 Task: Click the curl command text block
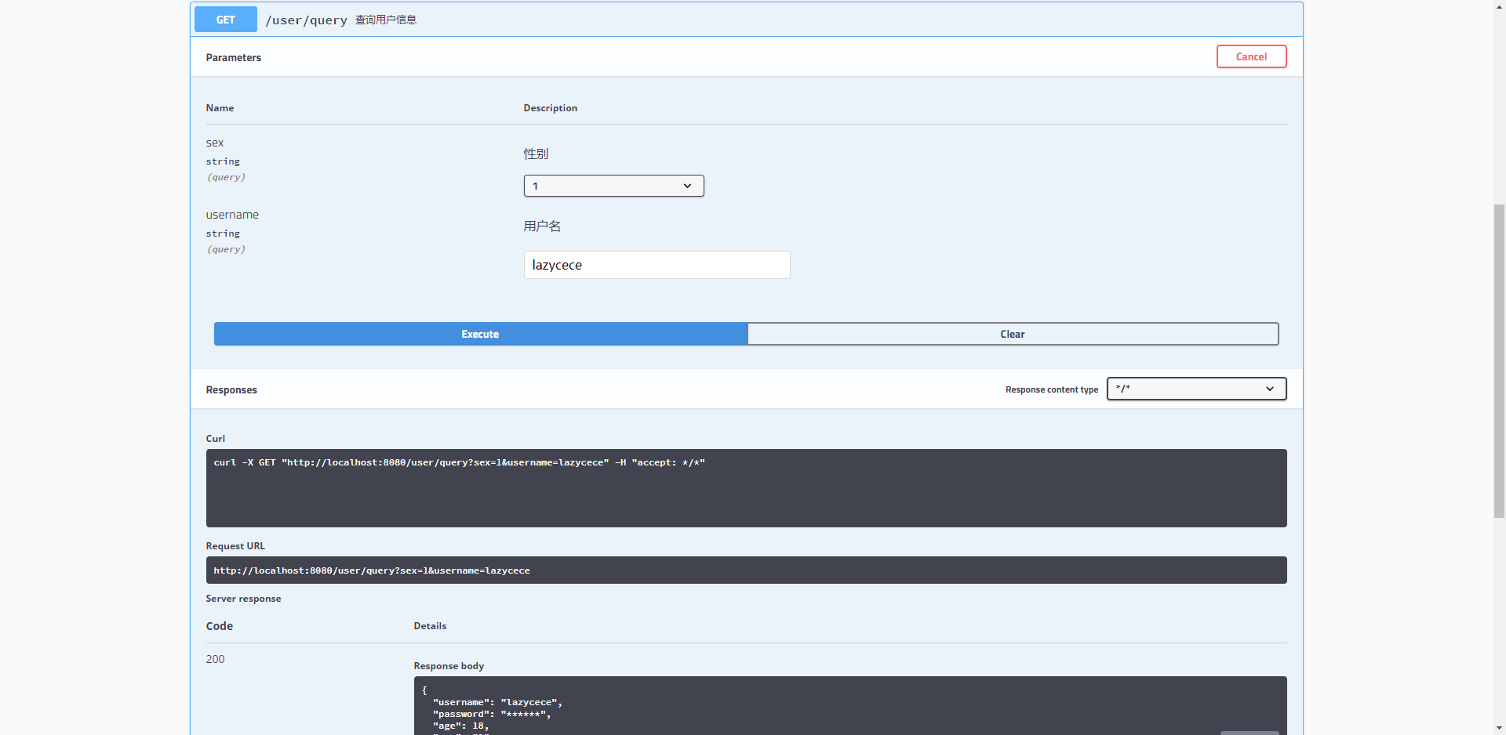click(x=746, y=487)
